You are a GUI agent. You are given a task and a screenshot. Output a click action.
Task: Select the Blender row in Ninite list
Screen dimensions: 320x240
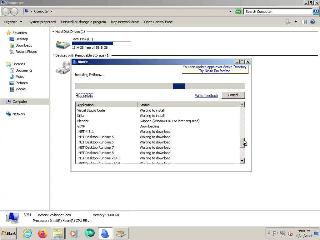point(157,121)
